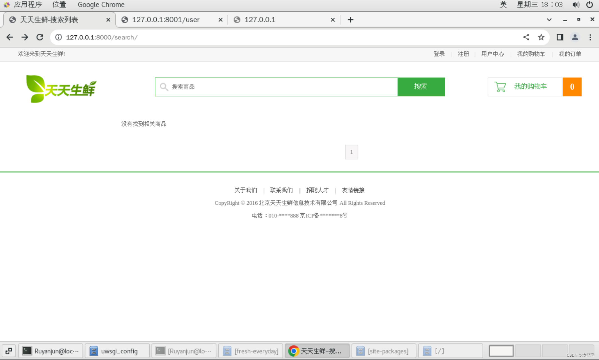Click the shopping cart icon

click(500, 87)
